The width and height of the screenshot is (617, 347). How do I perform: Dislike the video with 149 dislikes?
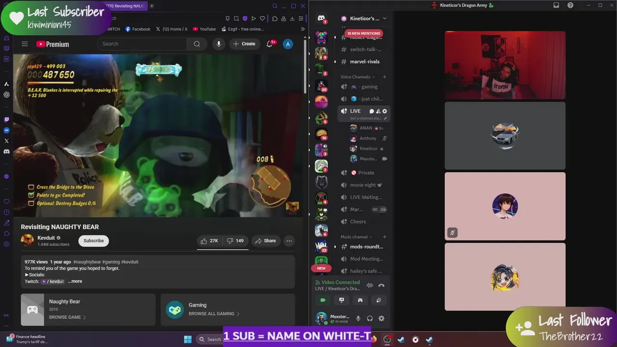[235, 241]
